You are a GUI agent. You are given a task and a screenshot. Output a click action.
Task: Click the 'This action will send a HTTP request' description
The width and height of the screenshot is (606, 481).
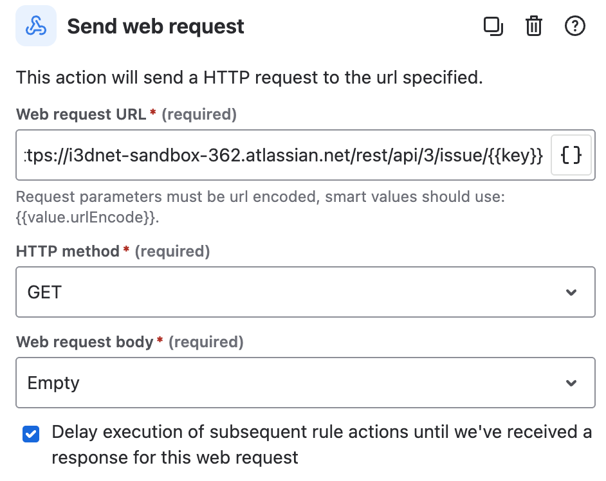pyautogui.click(x=249, y=78)
